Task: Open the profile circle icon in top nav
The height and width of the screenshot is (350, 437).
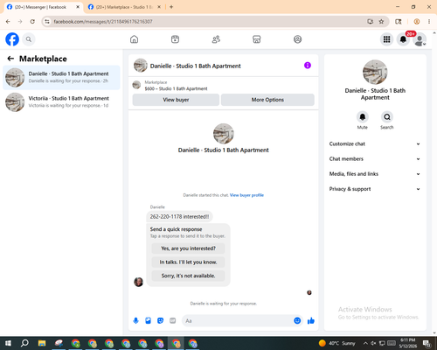Action: [297, 39]
